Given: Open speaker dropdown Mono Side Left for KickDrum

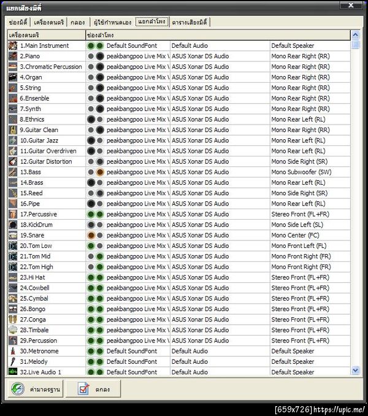Looking at the screenshot, I should point(310,225).
